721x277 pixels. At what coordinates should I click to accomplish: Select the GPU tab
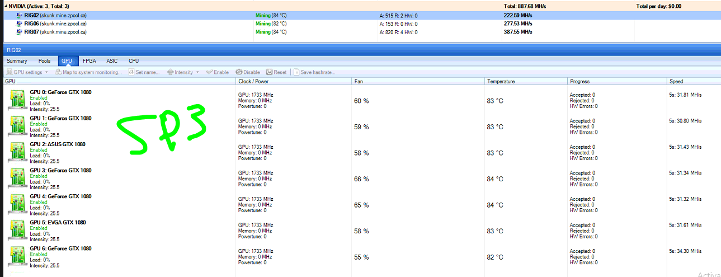point(67,61)
